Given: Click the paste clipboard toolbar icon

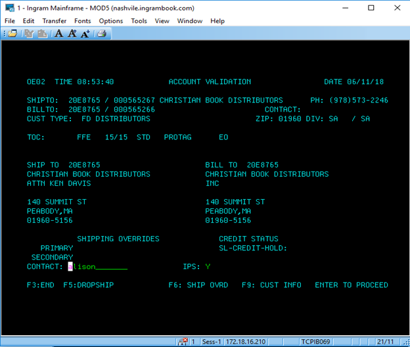Looking at the screenshot, I should click(42, 34).
